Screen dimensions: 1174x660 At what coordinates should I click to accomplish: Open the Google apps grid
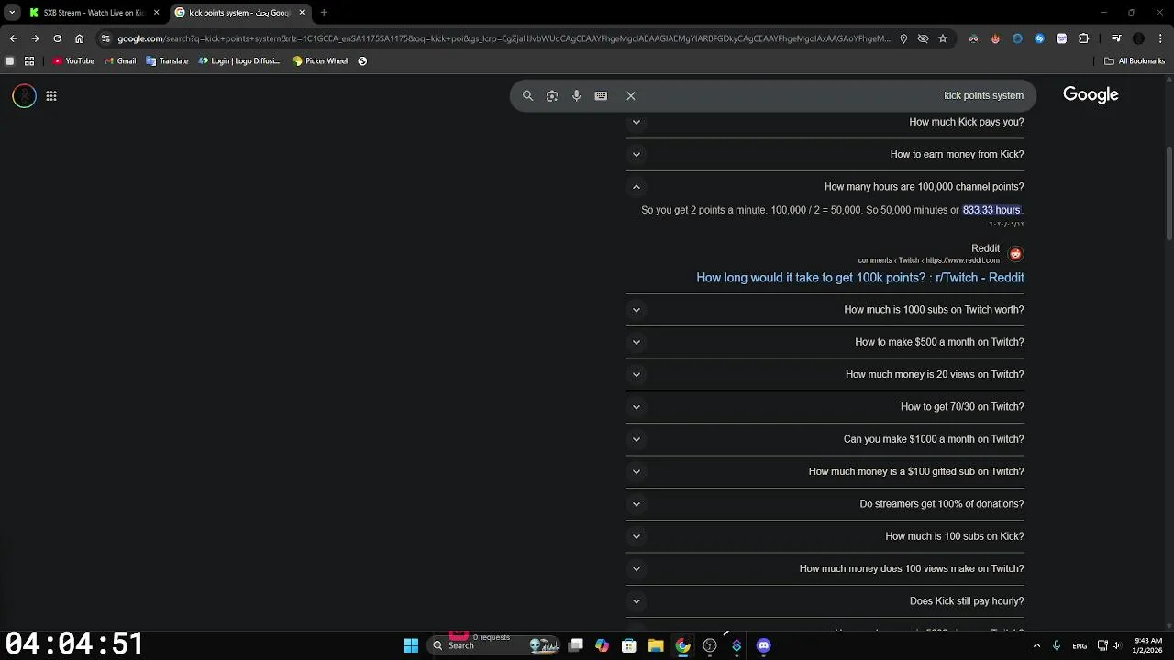point(51,95)
